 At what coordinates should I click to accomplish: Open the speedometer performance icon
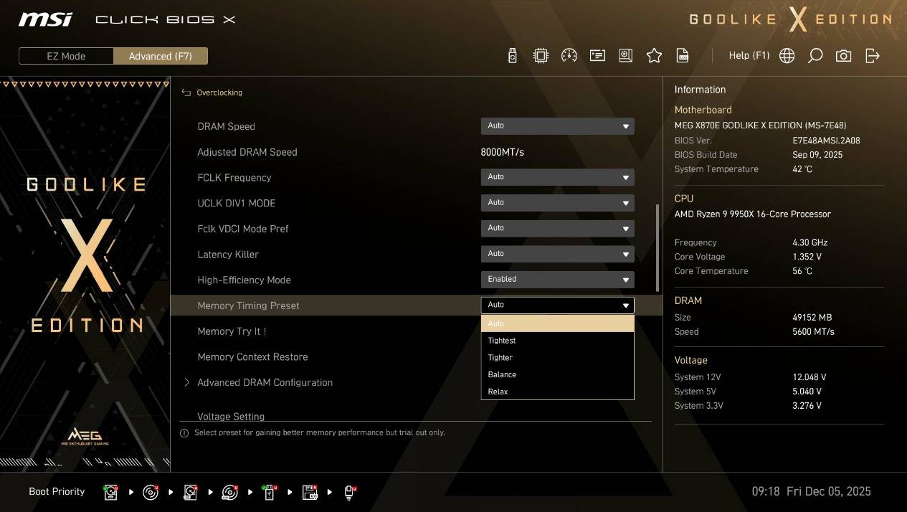click(x=569, y=56)
